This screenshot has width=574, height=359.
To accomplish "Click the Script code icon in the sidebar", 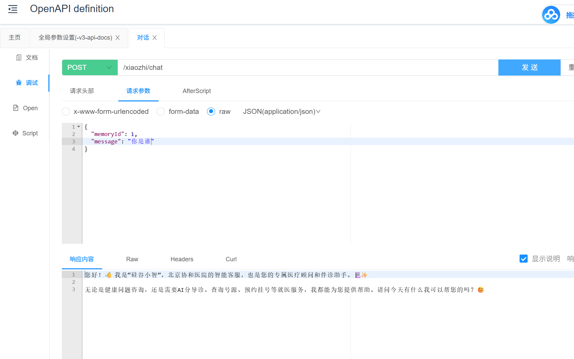I will click(x=15, y=133).
